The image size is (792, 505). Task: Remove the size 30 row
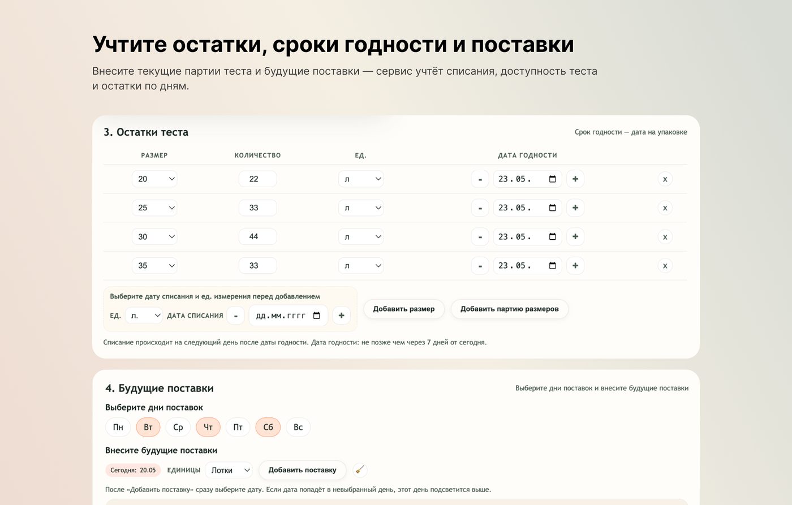[665, 237]
